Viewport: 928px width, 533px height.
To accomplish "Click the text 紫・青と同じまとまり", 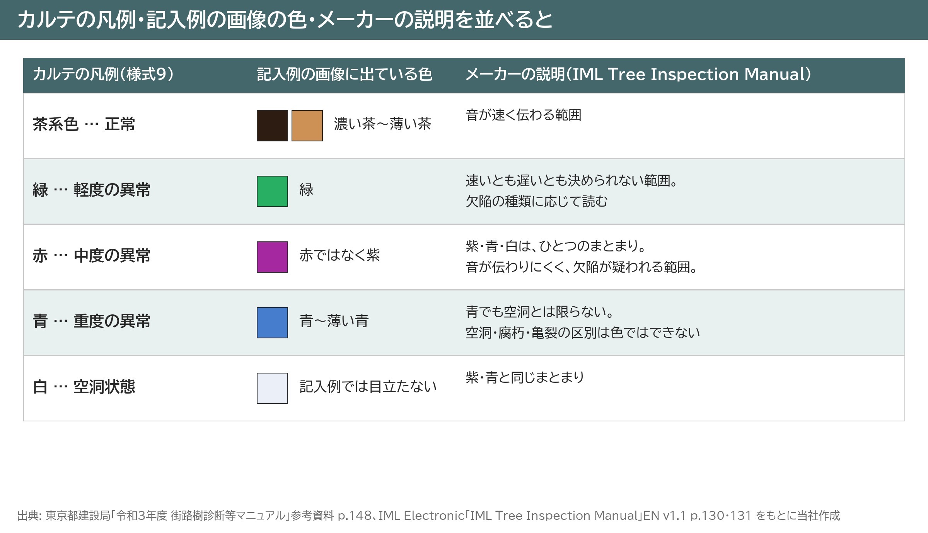I will (x=525, y=378).
